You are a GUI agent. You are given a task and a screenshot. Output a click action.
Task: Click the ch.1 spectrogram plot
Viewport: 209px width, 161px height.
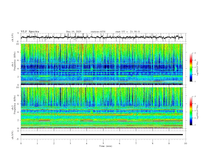(x=102, y=64)
